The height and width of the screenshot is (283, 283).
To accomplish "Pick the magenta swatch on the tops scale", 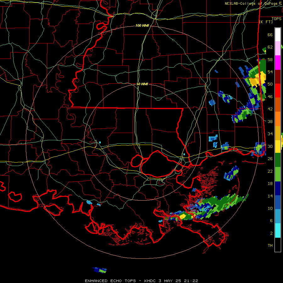I will (x=278, y=63).
